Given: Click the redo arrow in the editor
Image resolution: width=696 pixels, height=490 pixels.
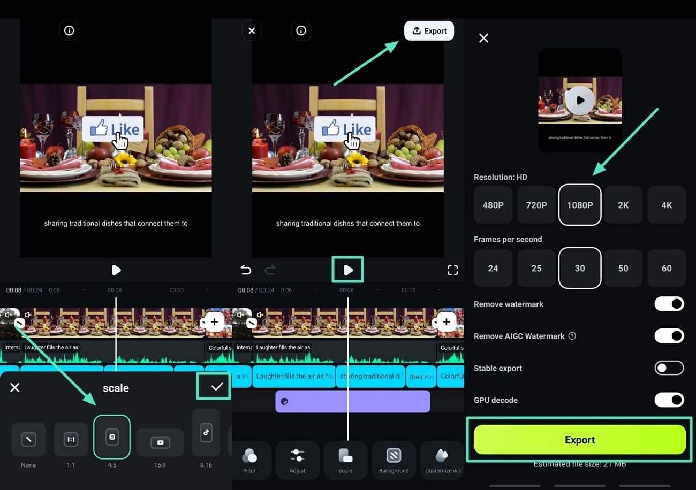Looking at the screenshot, I should pos(270,270).
